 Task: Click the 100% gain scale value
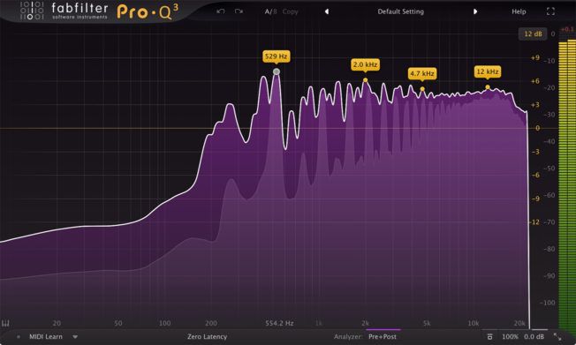pos(510,336)
